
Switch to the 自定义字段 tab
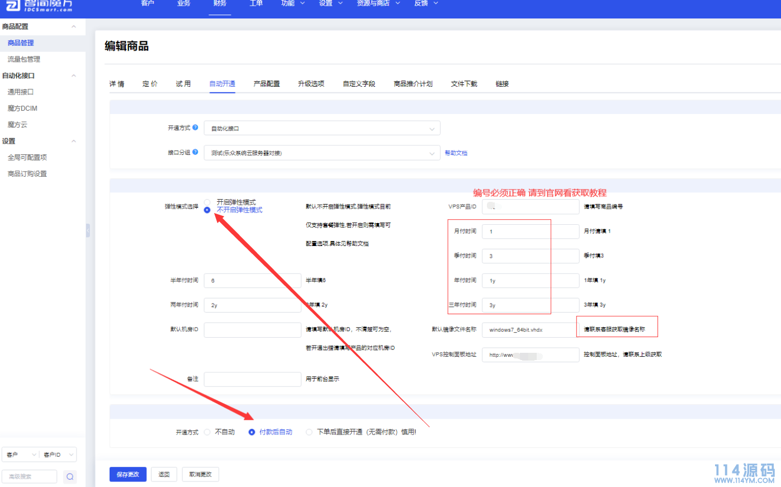click(359, 84)
